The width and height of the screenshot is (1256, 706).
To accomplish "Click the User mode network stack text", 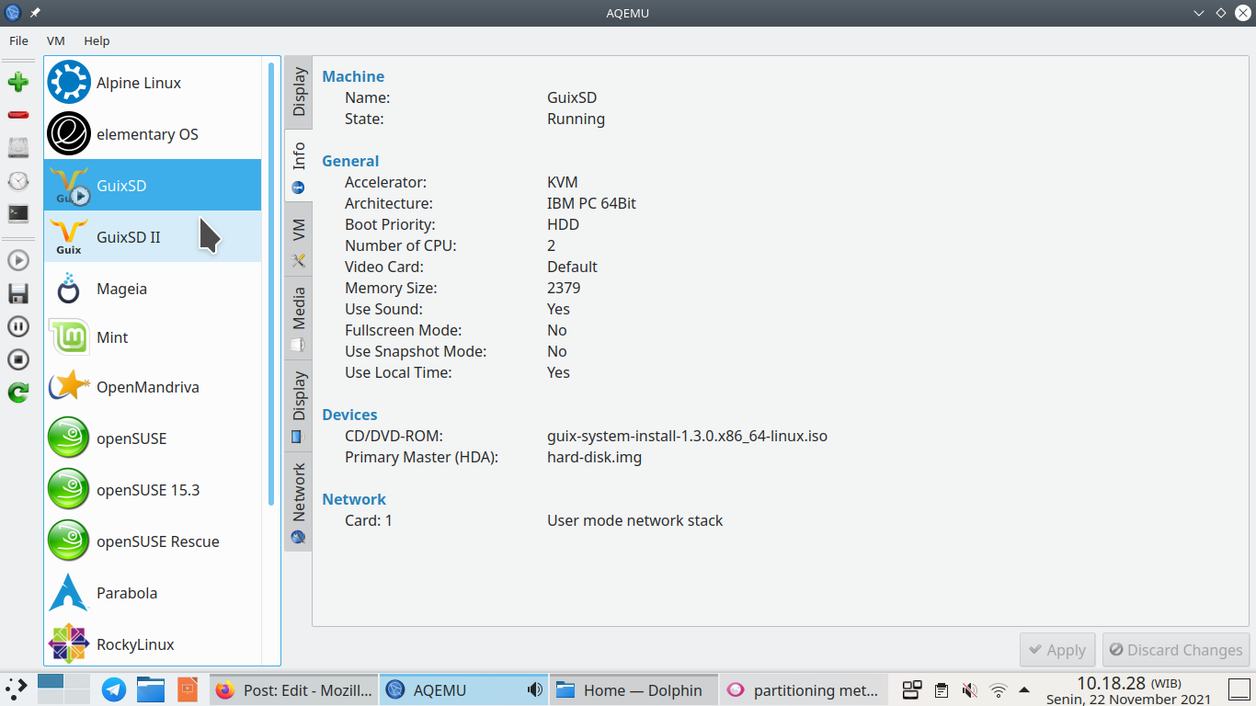I will (634, 520).
